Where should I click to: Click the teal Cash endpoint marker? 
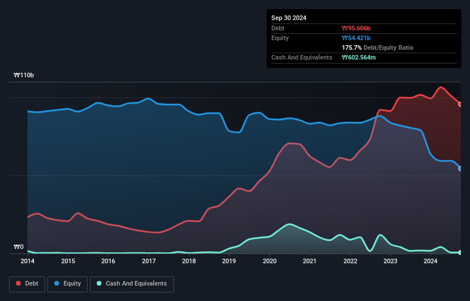pyautogui.click(x=460, y=252)
